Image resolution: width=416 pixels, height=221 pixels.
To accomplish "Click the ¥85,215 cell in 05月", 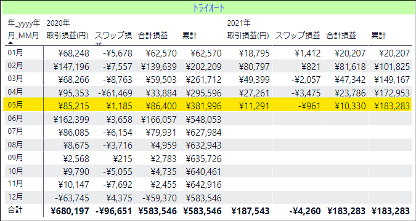I will pos(73,106).
